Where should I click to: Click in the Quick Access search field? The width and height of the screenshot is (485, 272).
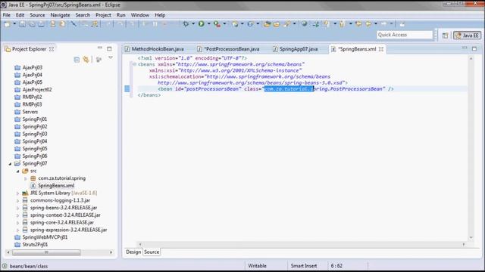404,35
